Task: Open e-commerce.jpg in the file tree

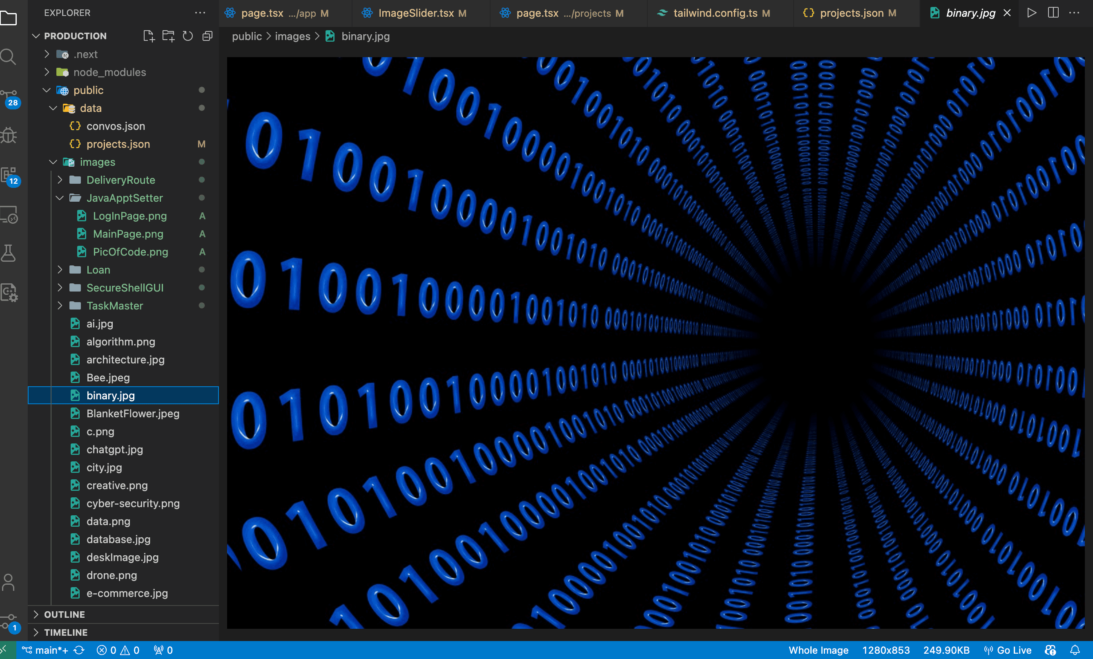Action: [123, 593]
